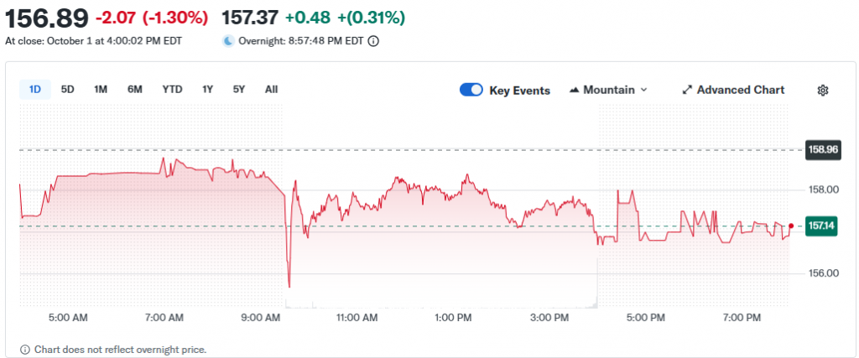Switch to the 5D range tab

pos(68,89)
